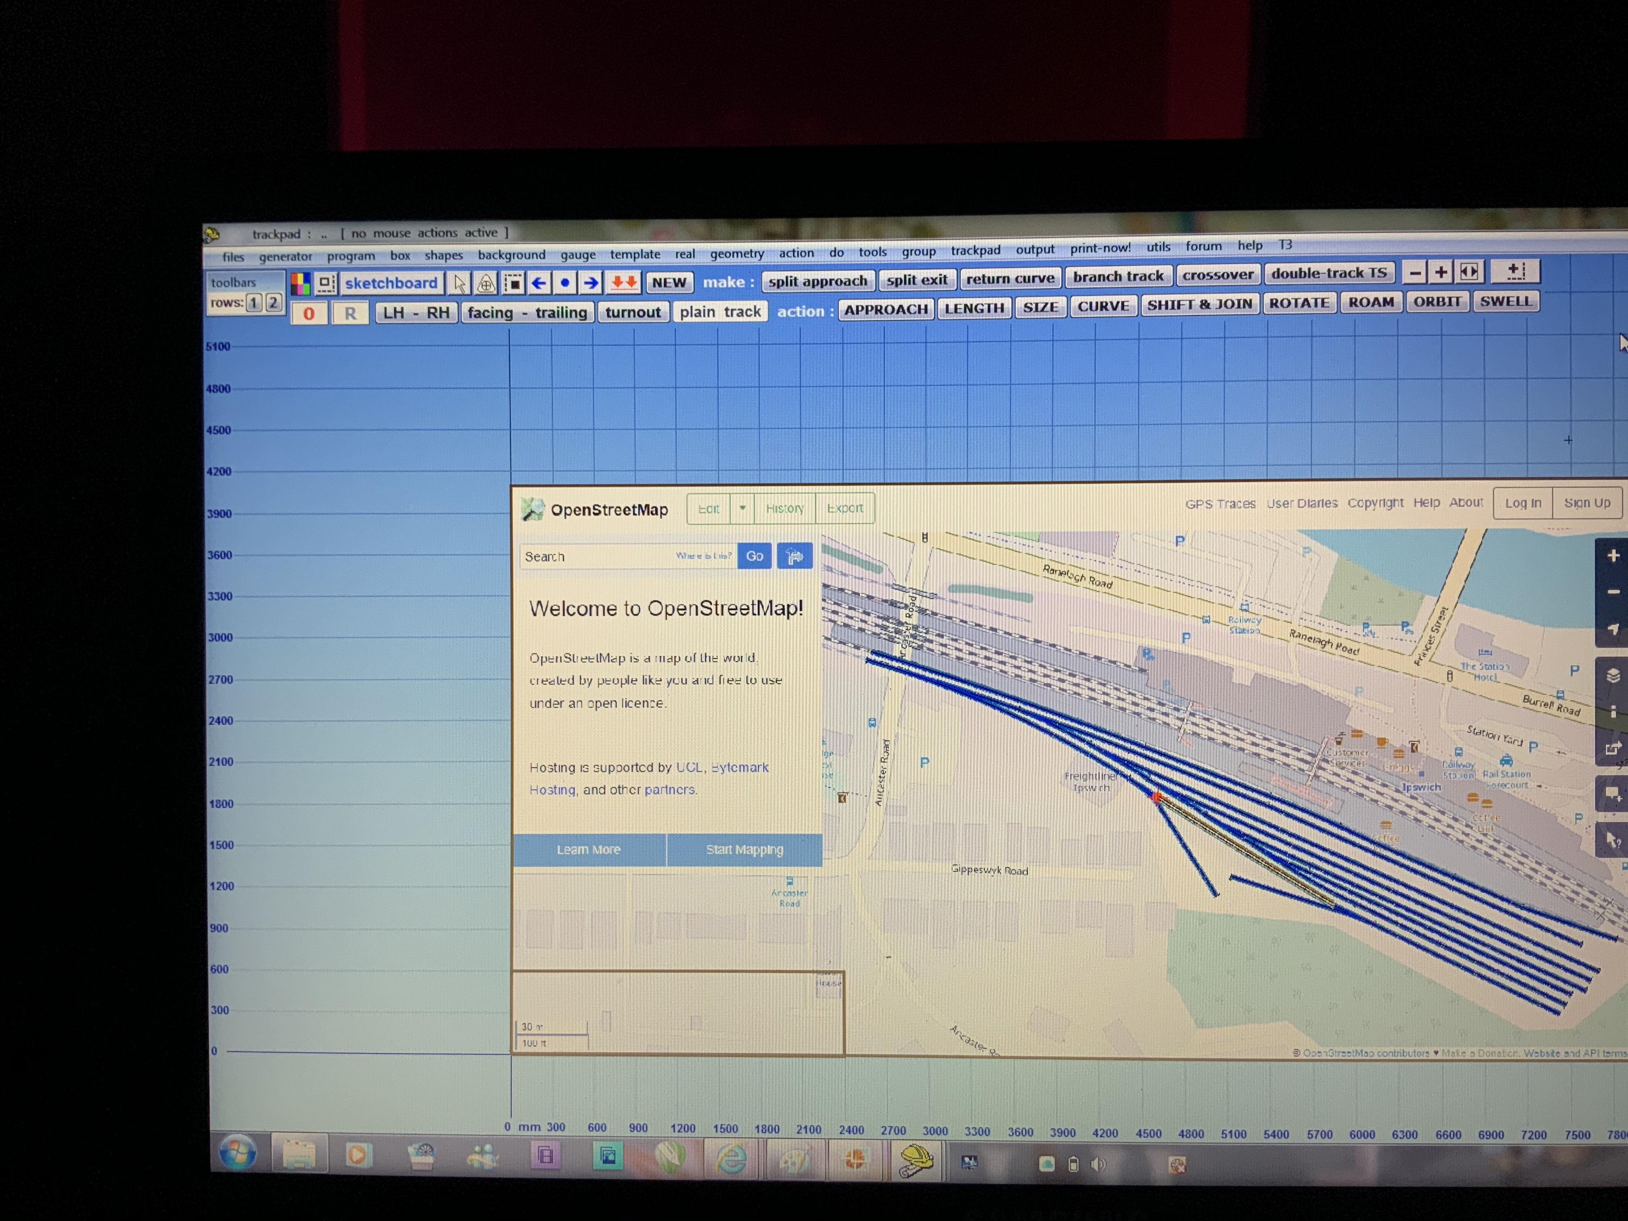This screenshot has height=1221, width=1628.
Task: Click the NEW button
Action: (x=669, y=282)
